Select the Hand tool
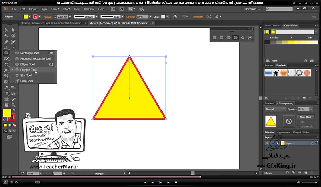The image size is (321, 187). 6,105
